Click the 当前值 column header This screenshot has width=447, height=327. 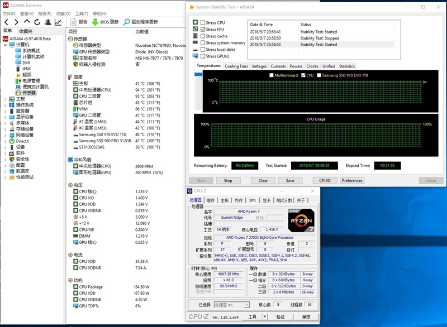159,32
